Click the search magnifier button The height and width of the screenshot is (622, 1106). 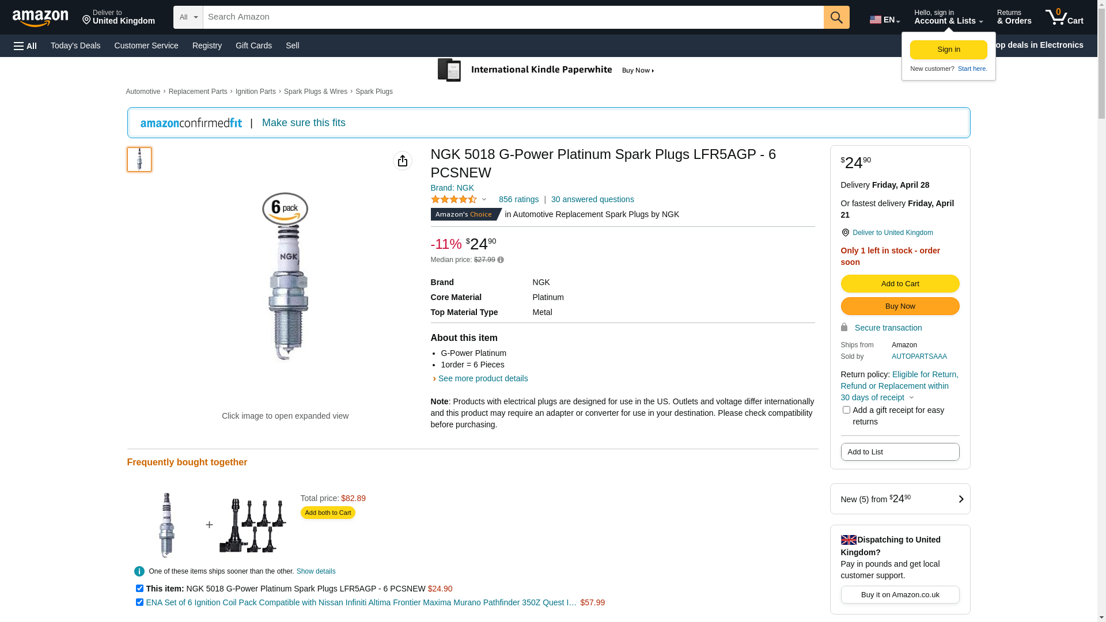pyautogui.click(x=836, y=17)
